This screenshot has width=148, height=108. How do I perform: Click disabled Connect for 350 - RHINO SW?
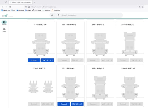point(123,104)
